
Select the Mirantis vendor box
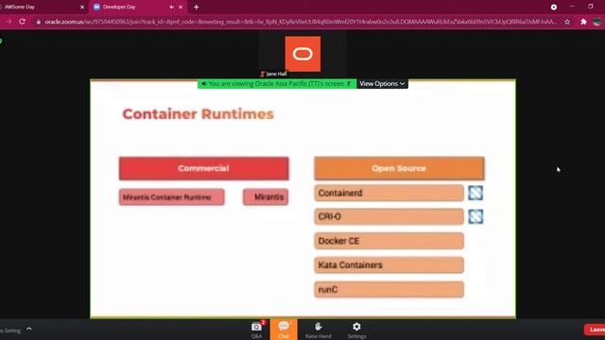266,197
